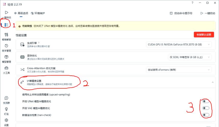The image size is (219, 127).
Task: Switch to the 高级选项 tab
Action: click(x=21, y=13)
